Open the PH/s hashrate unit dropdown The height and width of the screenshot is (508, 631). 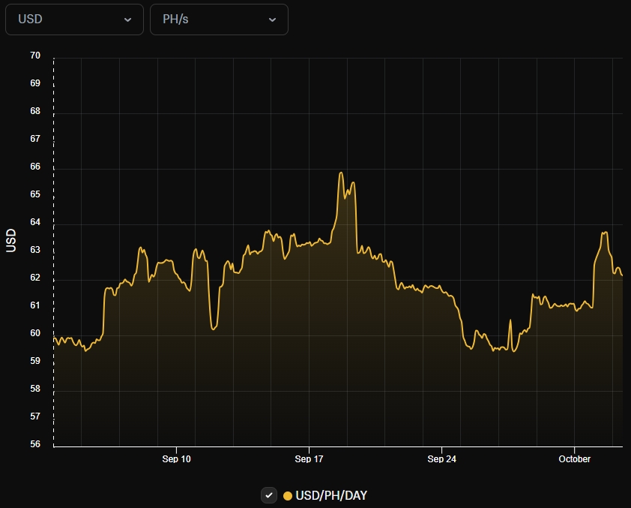[x=218, y=20]
